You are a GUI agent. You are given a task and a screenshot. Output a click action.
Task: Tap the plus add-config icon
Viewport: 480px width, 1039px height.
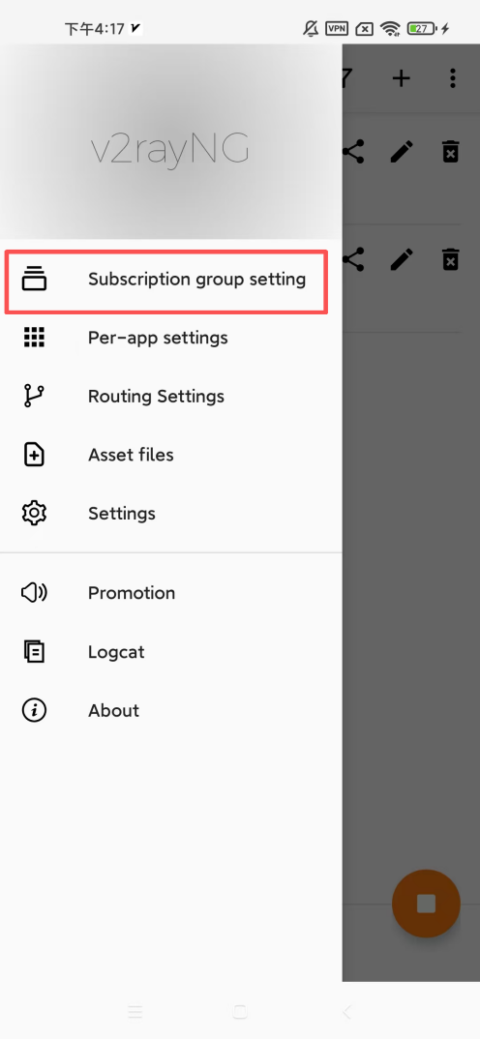401,79
